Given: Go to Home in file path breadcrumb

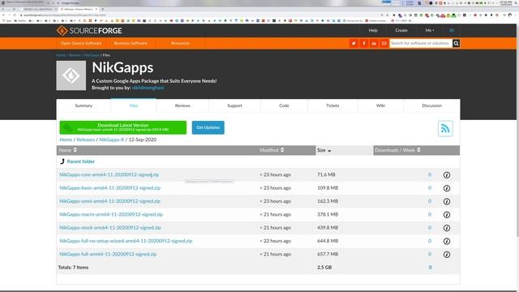Looking at the screenshot, I should coord(66,140).
